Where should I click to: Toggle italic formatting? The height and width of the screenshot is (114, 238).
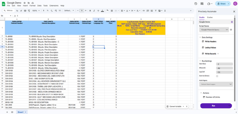(x=94, y=11)
